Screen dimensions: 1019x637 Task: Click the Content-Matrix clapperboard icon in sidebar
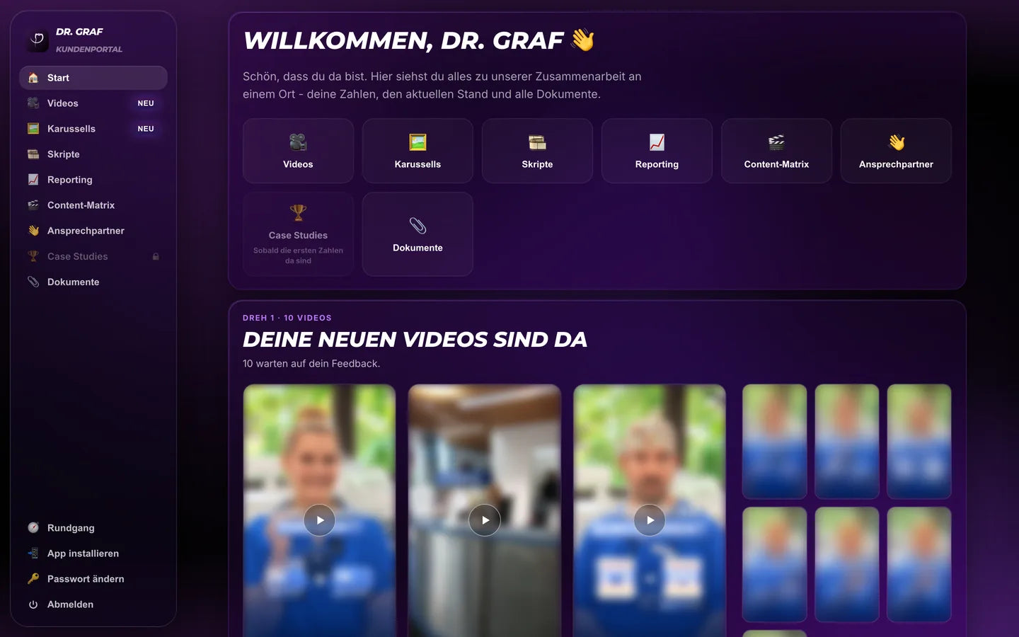(x=33, y=205)
